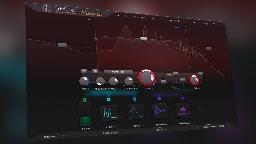256x144 pixels.
Task: Click the first TONE slider handle
Action: [163, 82]
